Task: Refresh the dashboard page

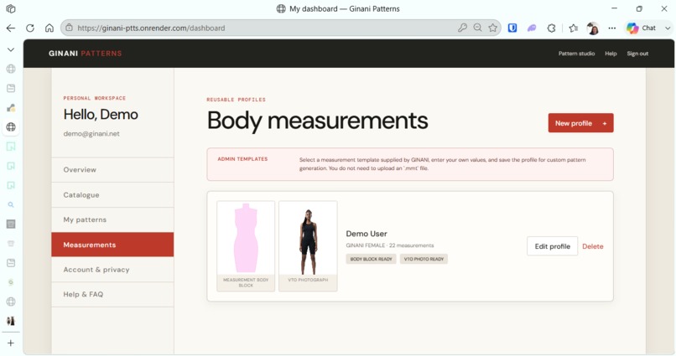Action: click(x=30, y=28)
